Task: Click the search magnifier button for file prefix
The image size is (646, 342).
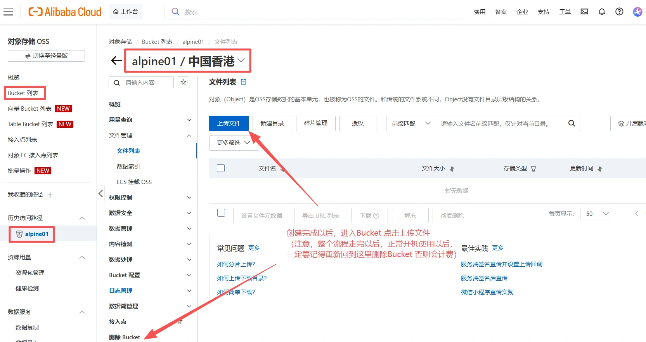Action: (x=572, y=123)
